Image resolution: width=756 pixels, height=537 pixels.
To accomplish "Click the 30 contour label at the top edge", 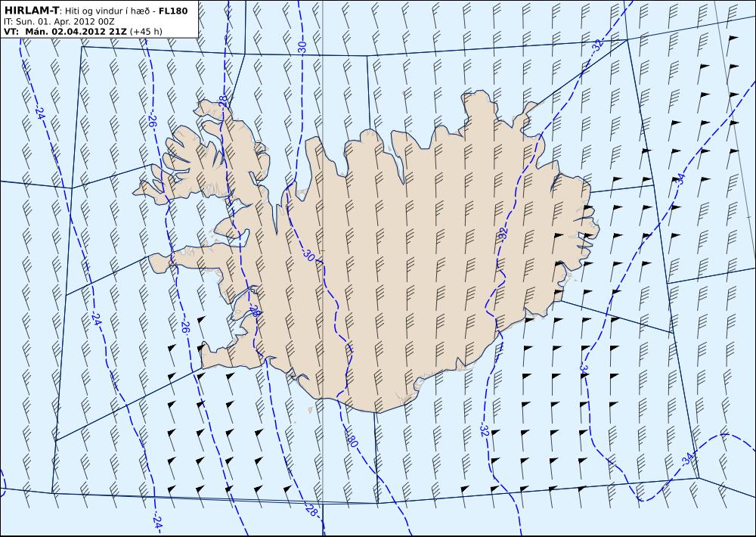I will (302, 47).
